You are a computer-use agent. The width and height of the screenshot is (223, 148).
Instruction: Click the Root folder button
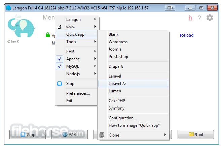pyautogui.click(x=196, y=135)
